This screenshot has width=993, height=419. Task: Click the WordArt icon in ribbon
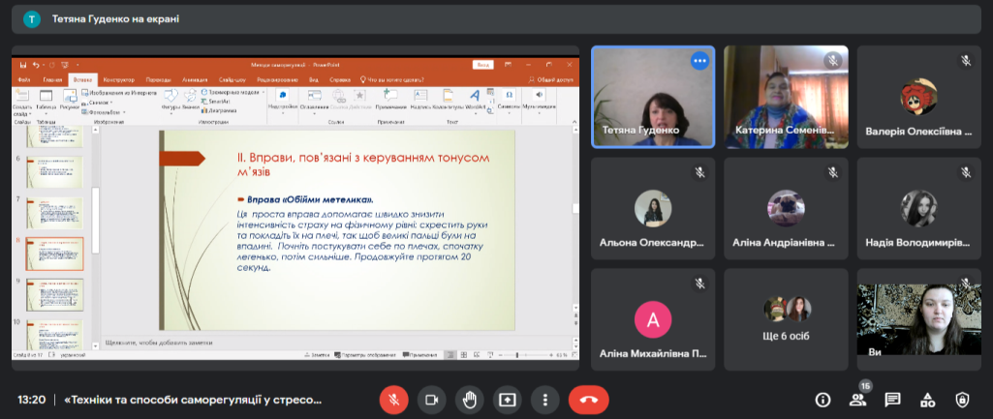point(475,98)
